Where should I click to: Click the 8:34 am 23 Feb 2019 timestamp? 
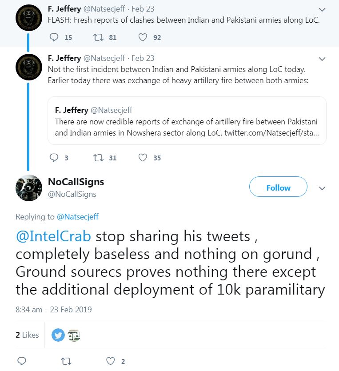[x=53, y=309]
